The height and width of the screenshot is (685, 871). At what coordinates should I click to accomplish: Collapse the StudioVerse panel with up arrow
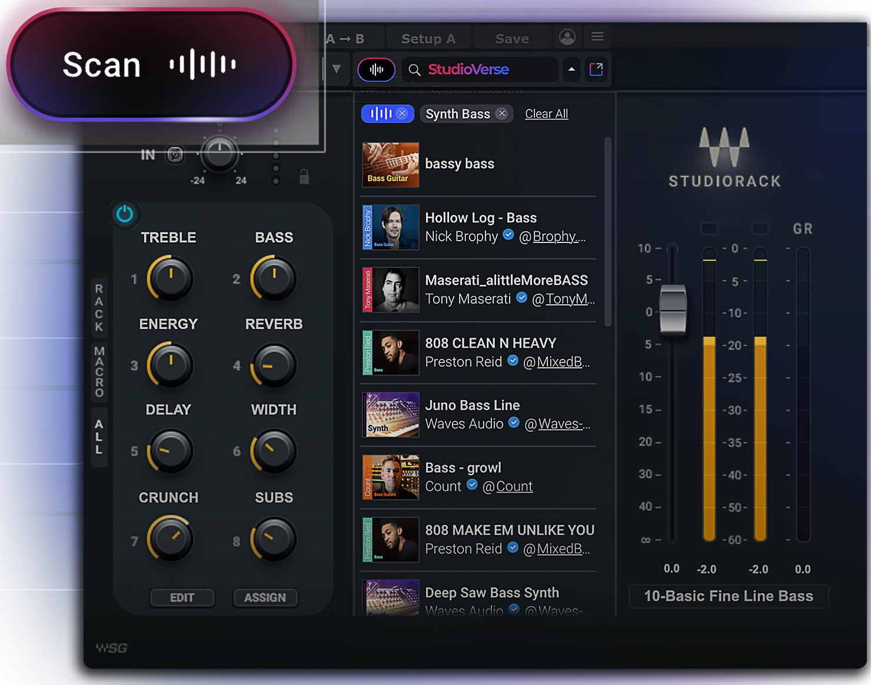point(571,69)
